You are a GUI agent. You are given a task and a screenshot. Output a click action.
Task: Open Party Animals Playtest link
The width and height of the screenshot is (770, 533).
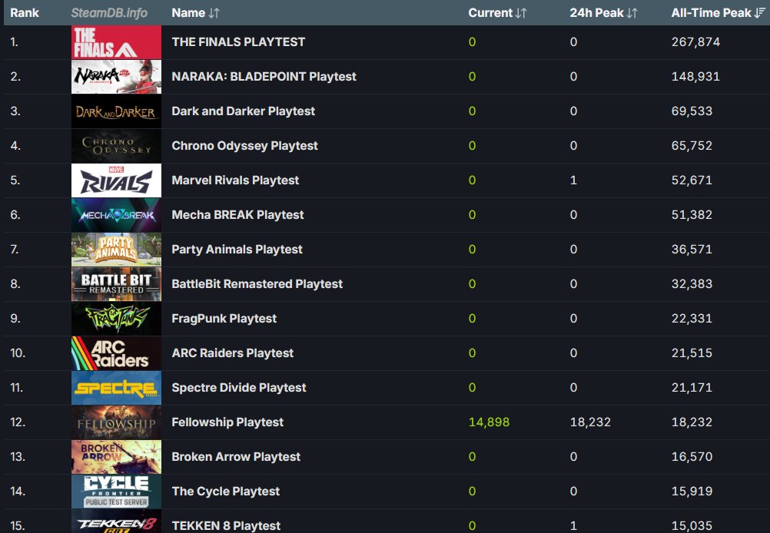coord(237,250)
